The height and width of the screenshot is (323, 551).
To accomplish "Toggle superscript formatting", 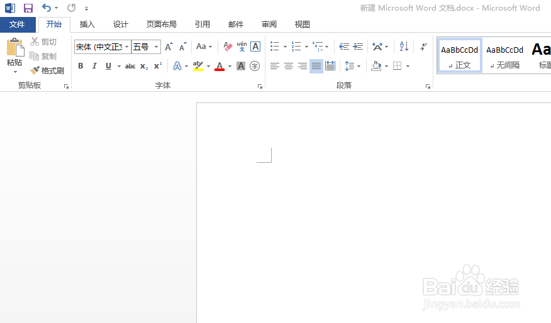I will tap(158, 65).
